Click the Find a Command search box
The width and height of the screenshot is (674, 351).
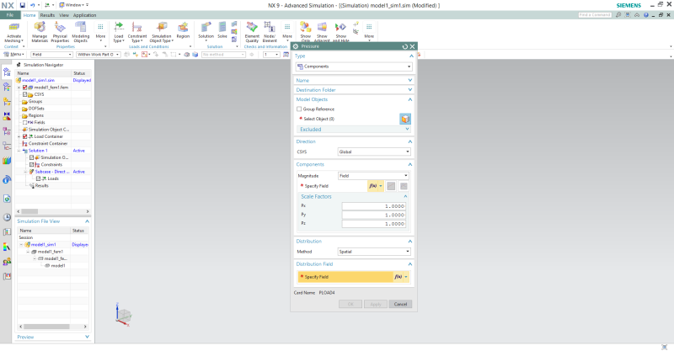pyautogui.click(x=595, y=15)
